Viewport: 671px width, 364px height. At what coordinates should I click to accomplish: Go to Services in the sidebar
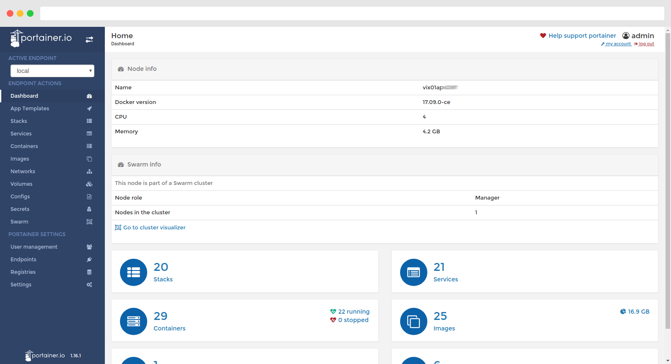tap(52, 134)
